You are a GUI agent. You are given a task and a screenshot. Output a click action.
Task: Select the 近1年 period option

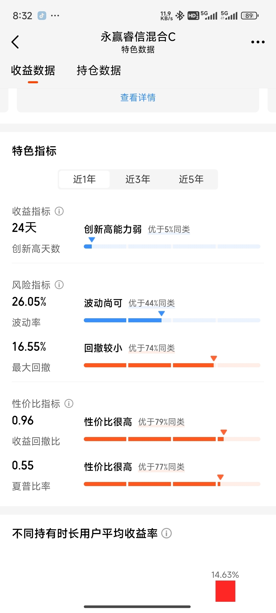84,179
